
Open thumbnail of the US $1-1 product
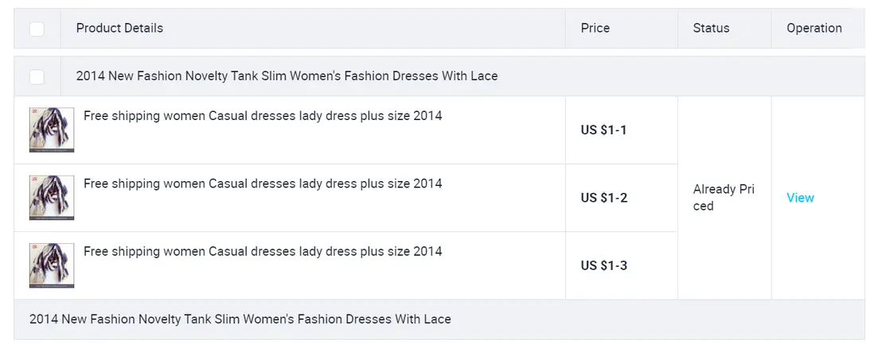(52, 130)
